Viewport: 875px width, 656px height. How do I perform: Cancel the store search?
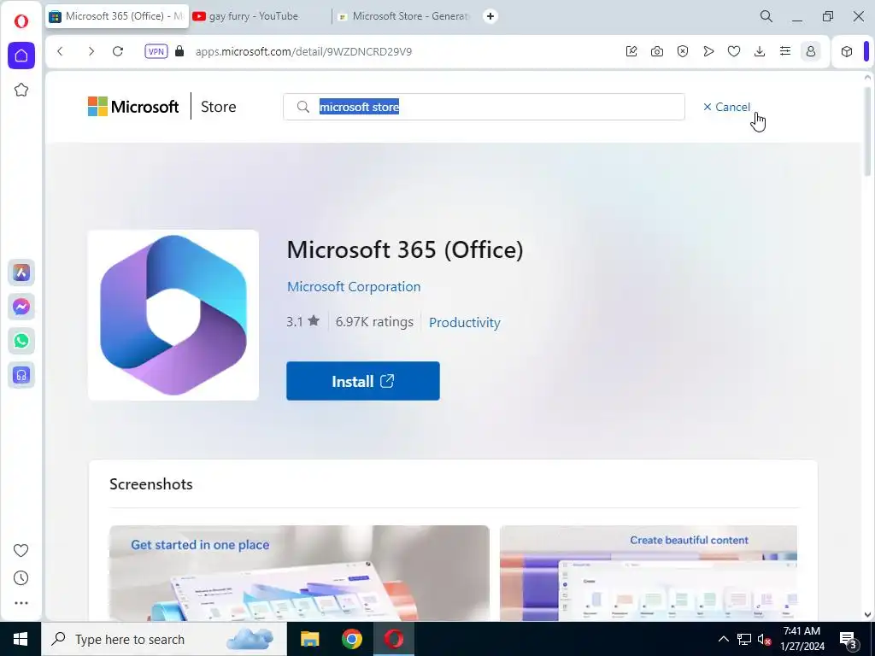726,107
